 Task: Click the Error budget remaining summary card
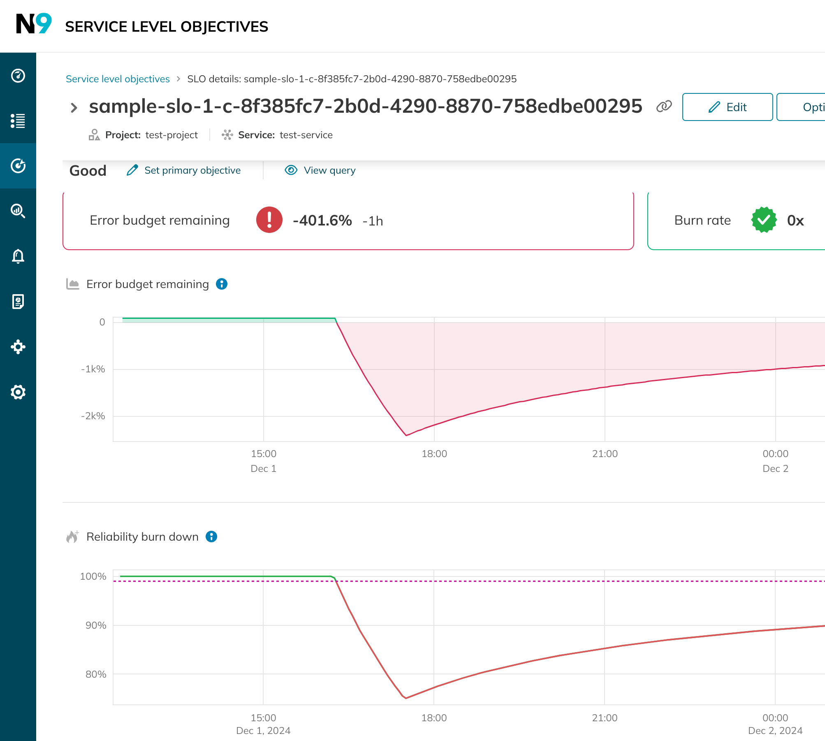348,221
